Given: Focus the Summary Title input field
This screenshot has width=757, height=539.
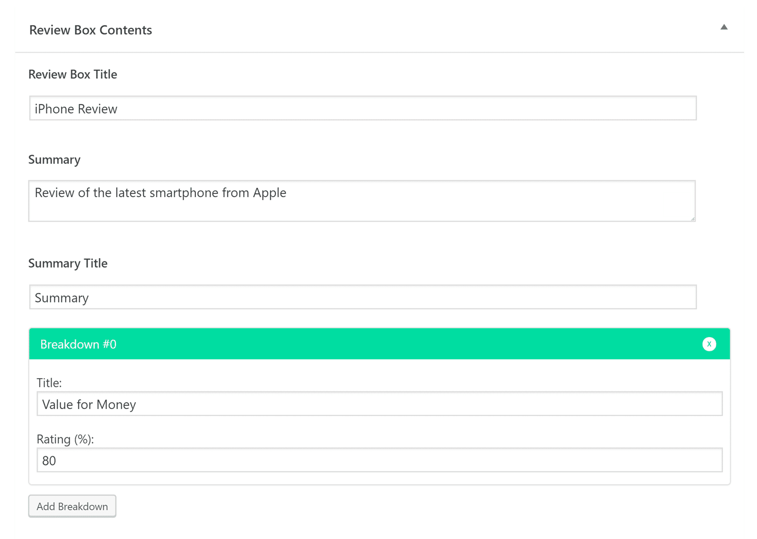Looking at the screenshot, I should [x=362, y=297].
